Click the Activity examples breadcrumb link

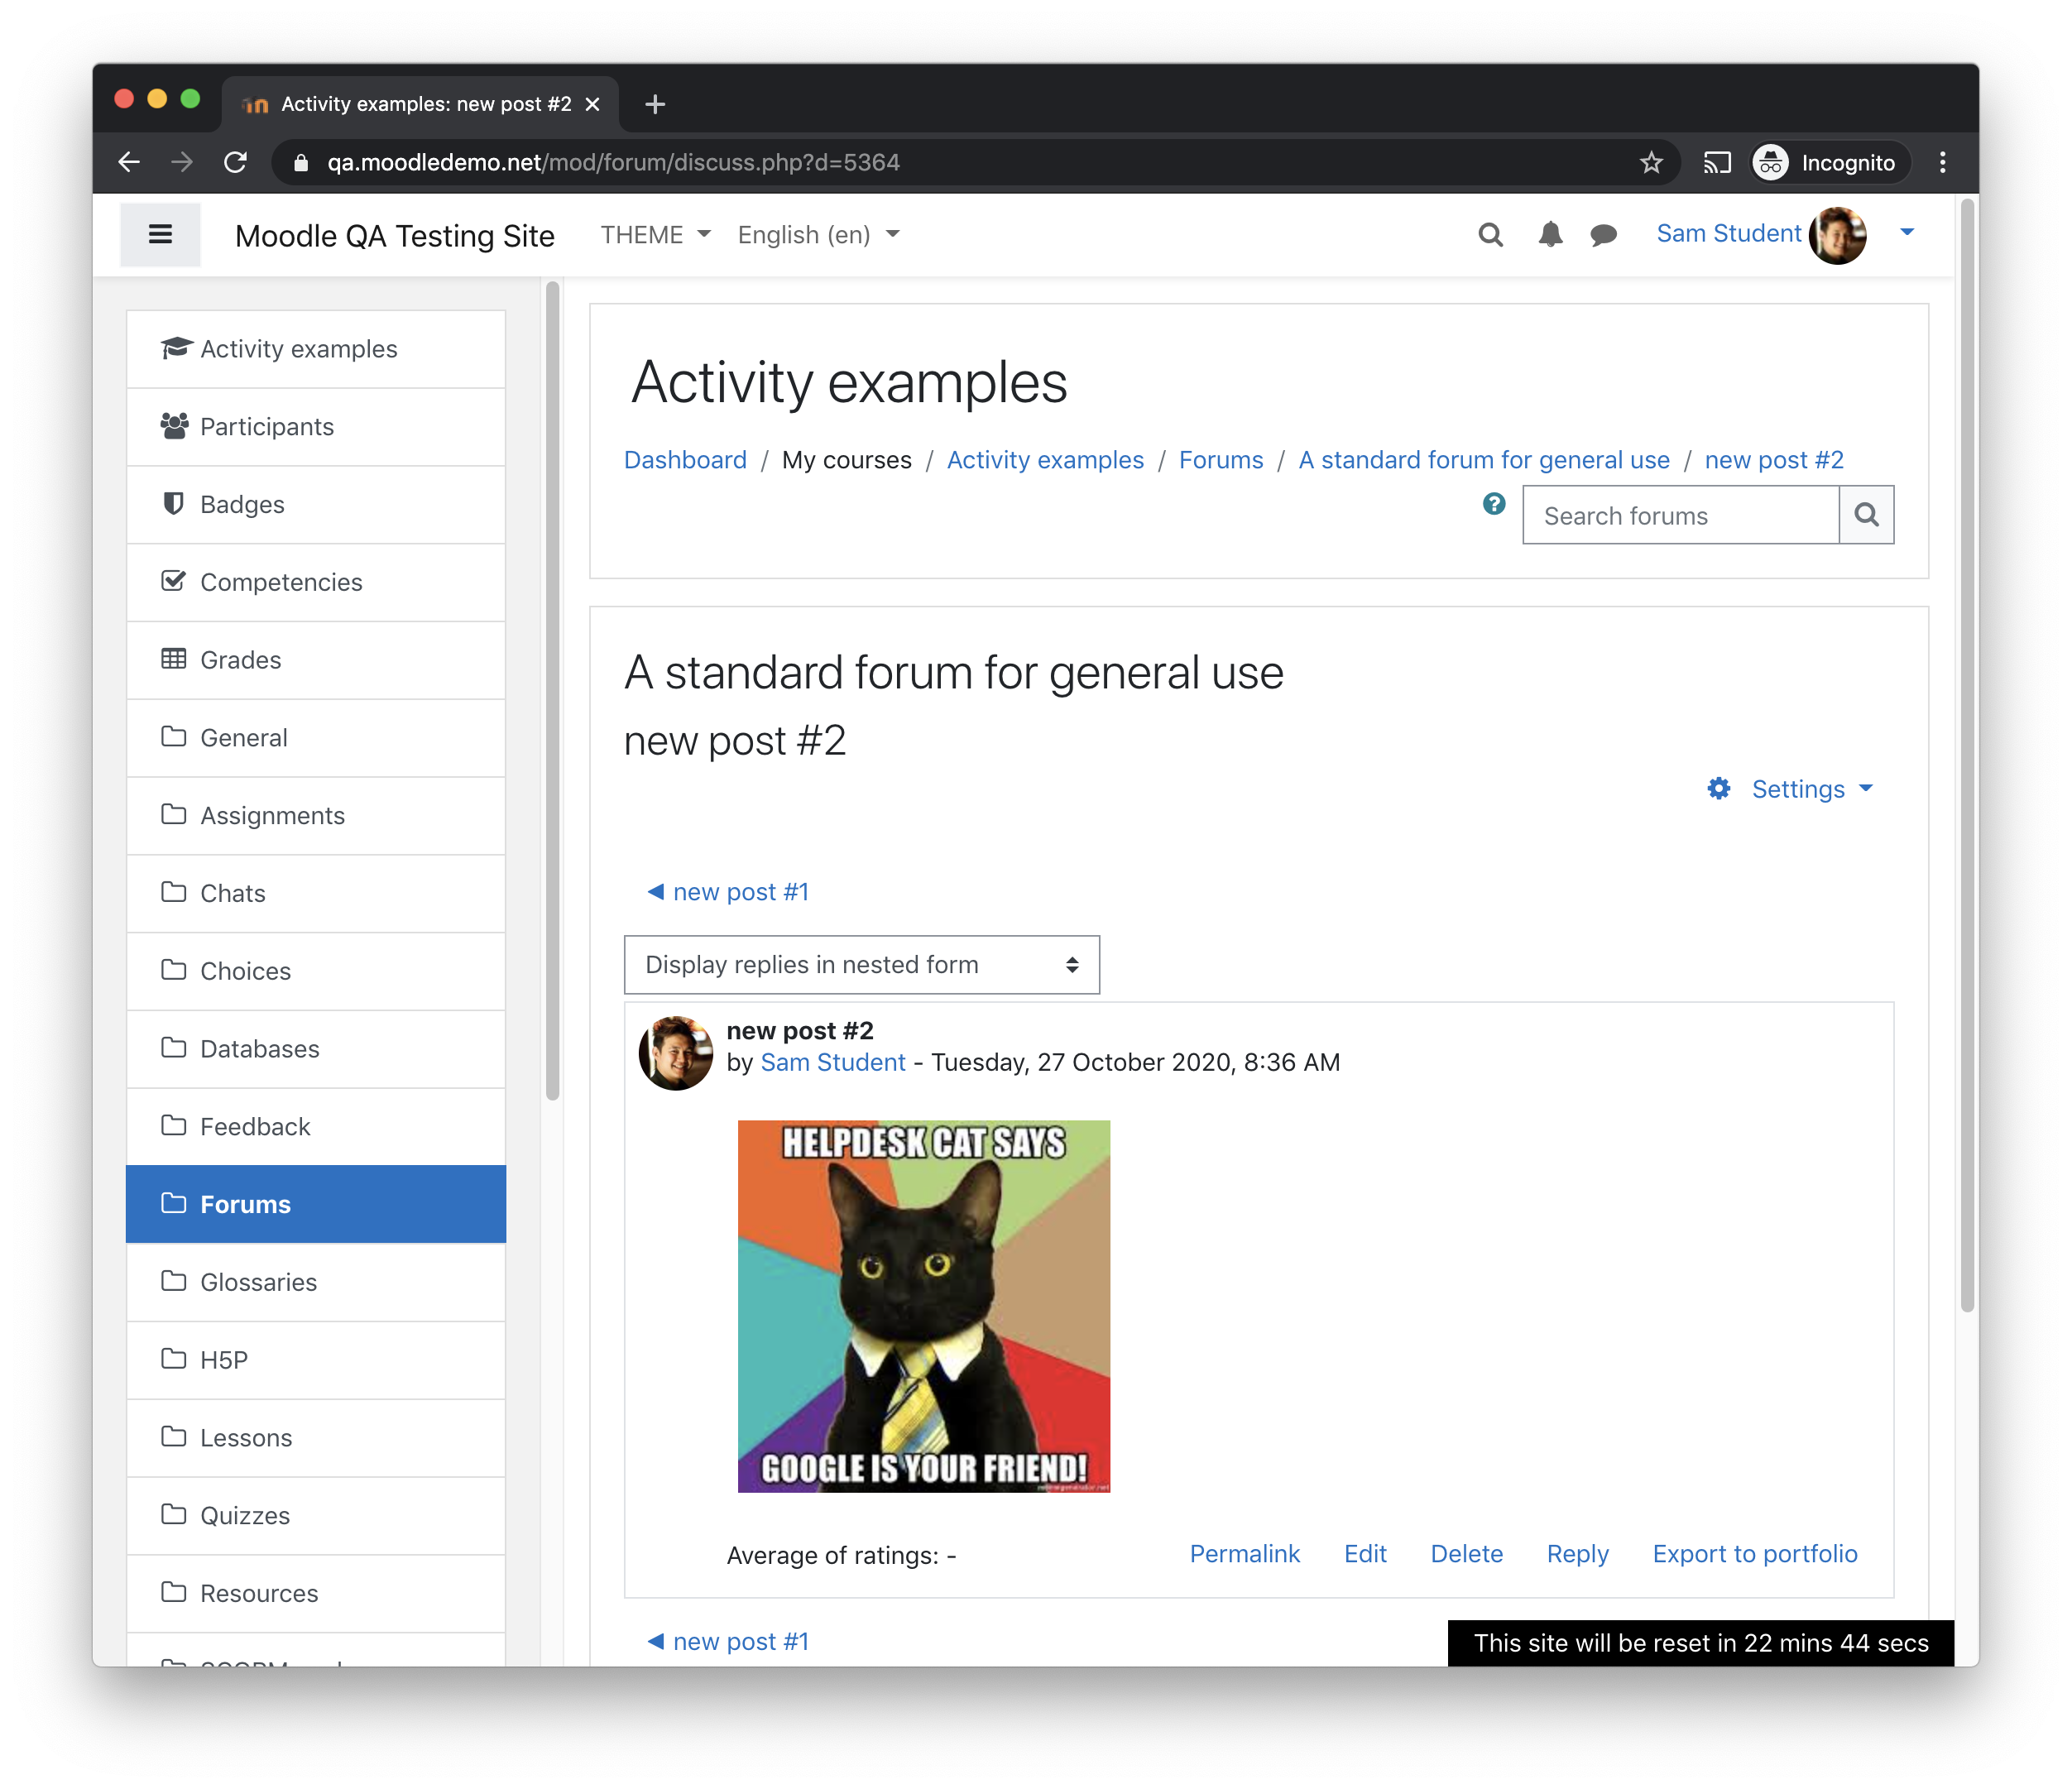1045,460
